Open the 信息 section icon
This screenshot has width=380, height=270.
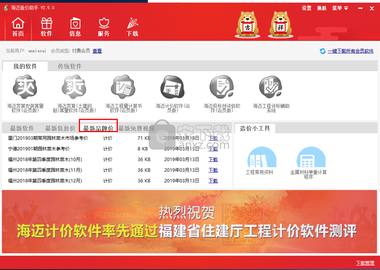[75, 27]
